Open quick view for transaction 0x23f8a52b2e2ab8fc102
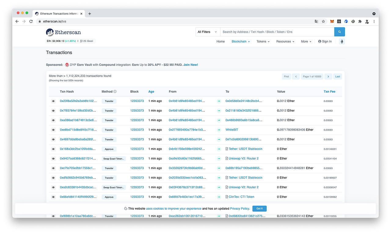Screen dimensions: 391x234 (53, 101)
